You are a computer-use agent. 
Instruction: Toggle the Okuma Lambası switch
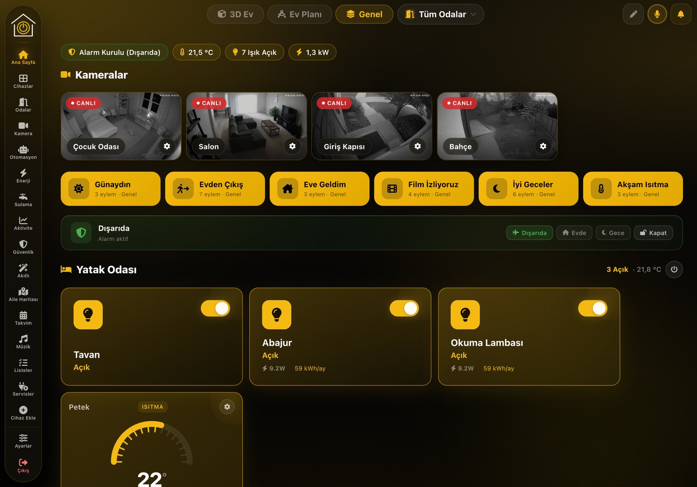point(592,308)
